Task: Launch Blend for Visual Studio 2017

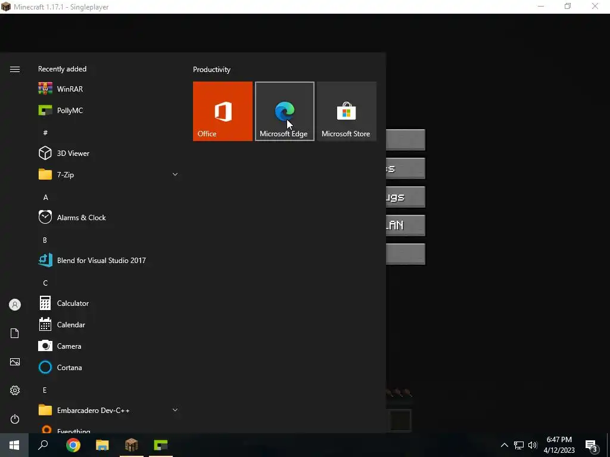Action: point(109,261)
